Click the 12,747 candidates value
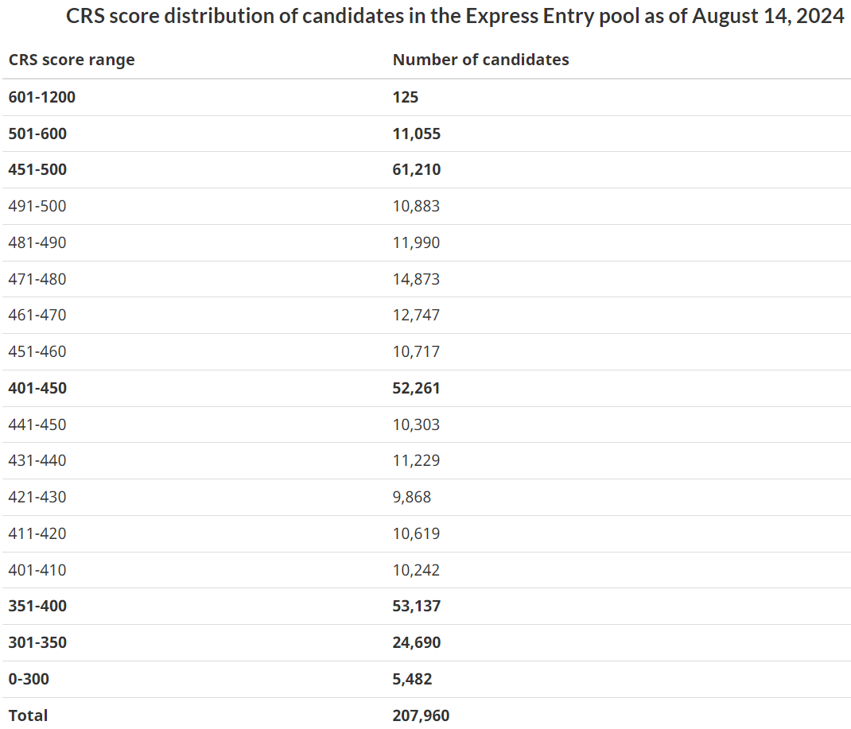 click(416, 315)
